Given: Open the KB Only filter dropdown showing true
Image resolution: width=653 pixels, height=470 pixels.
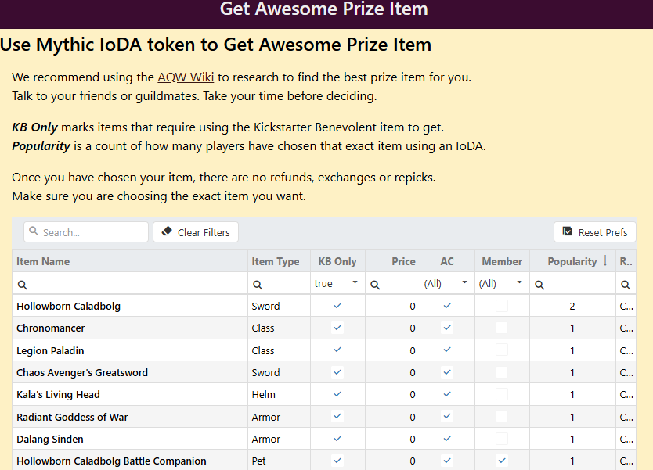Looking at the screenshot, I should point(337,283).
